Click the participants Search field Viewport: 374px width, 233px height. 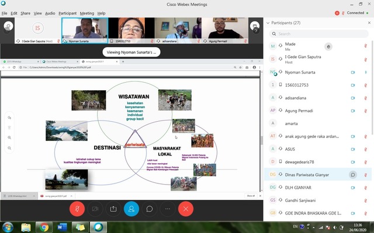pyautogui.click(x=318, y=34)
